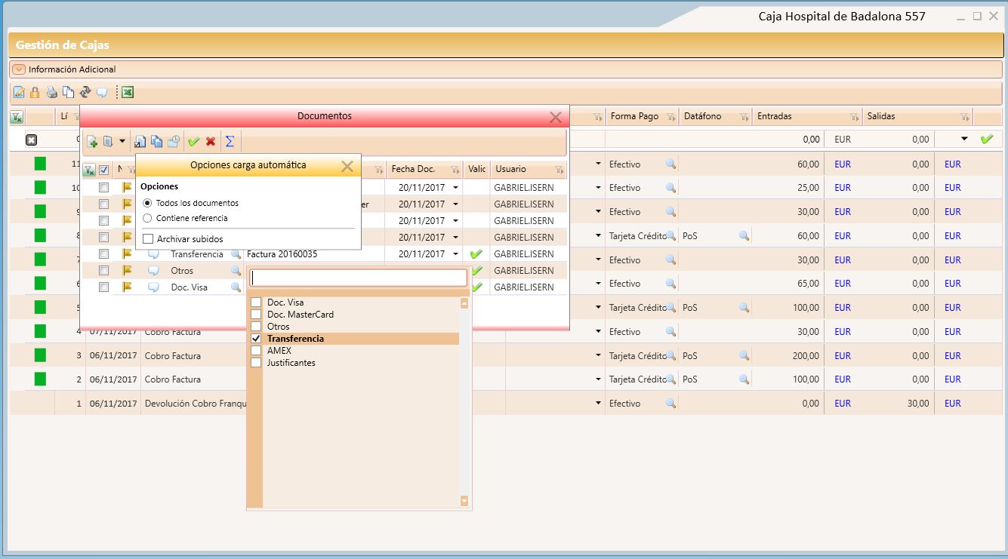Click the 30,00 Salidas value in Devolución row
The height and width of the screenshot is (559, 1008).
(x=918, y=404)
